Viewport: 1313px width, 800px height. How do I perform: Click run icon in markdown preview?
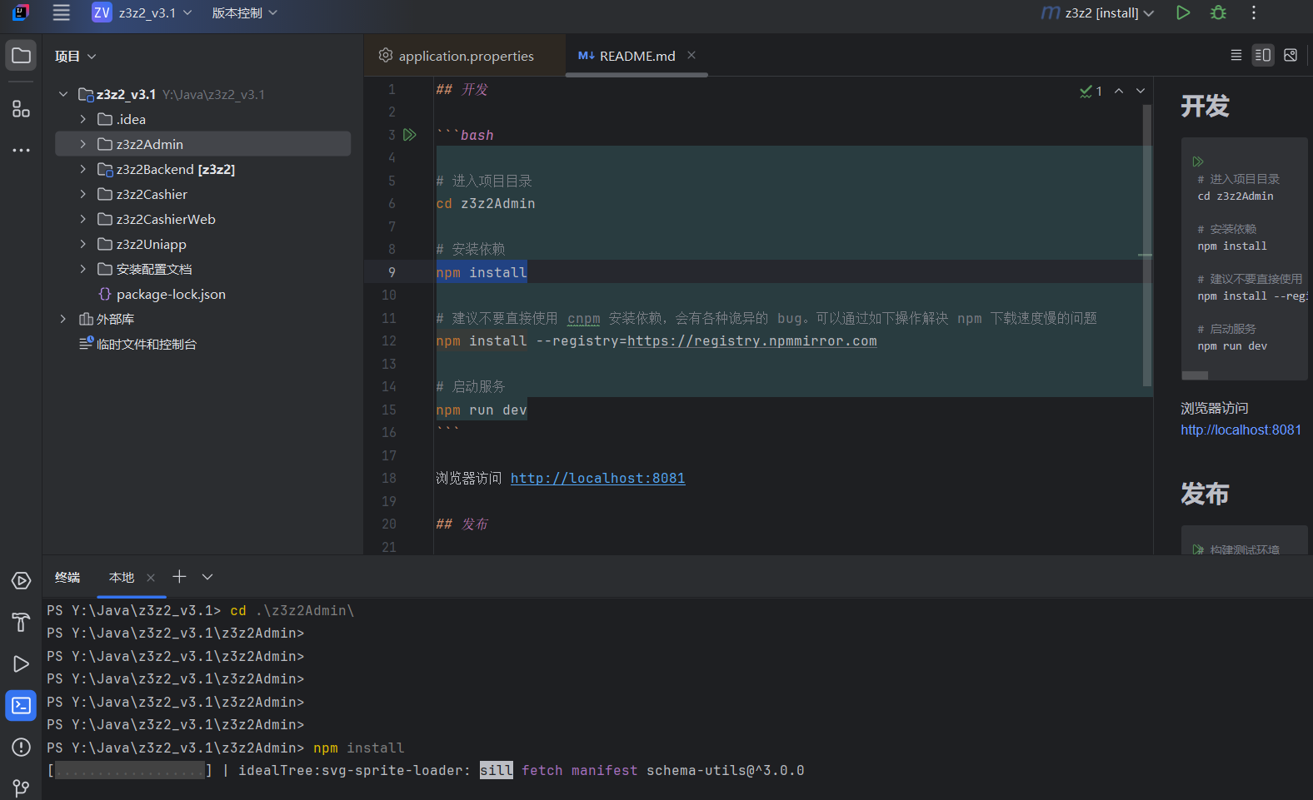tap(1198, 161)
